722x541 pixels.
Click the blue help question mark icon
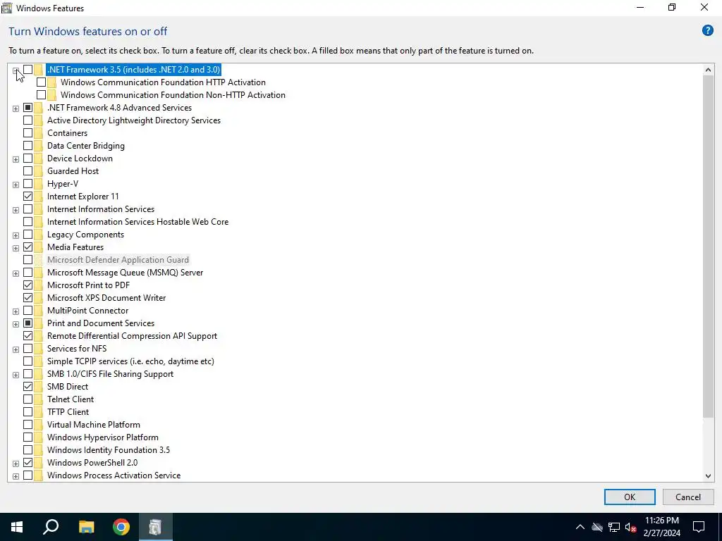[707, 31]
